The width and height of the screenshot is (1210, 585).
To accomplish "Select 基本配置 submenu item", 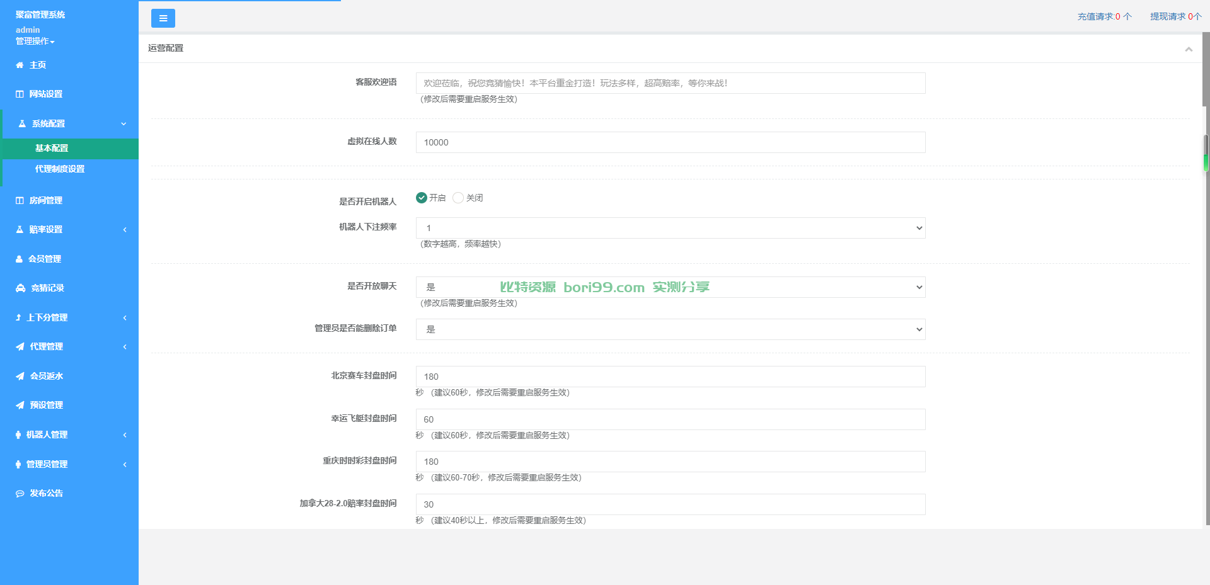I will [x=71, y=149].
